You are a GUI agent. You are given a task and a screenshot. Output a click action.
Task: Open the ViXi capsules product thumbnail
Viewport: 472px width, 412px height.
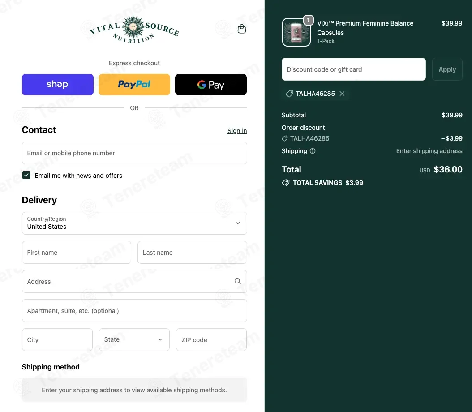[x=296, y=32]
